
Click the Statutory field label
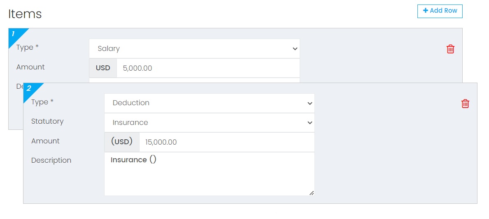47,121
